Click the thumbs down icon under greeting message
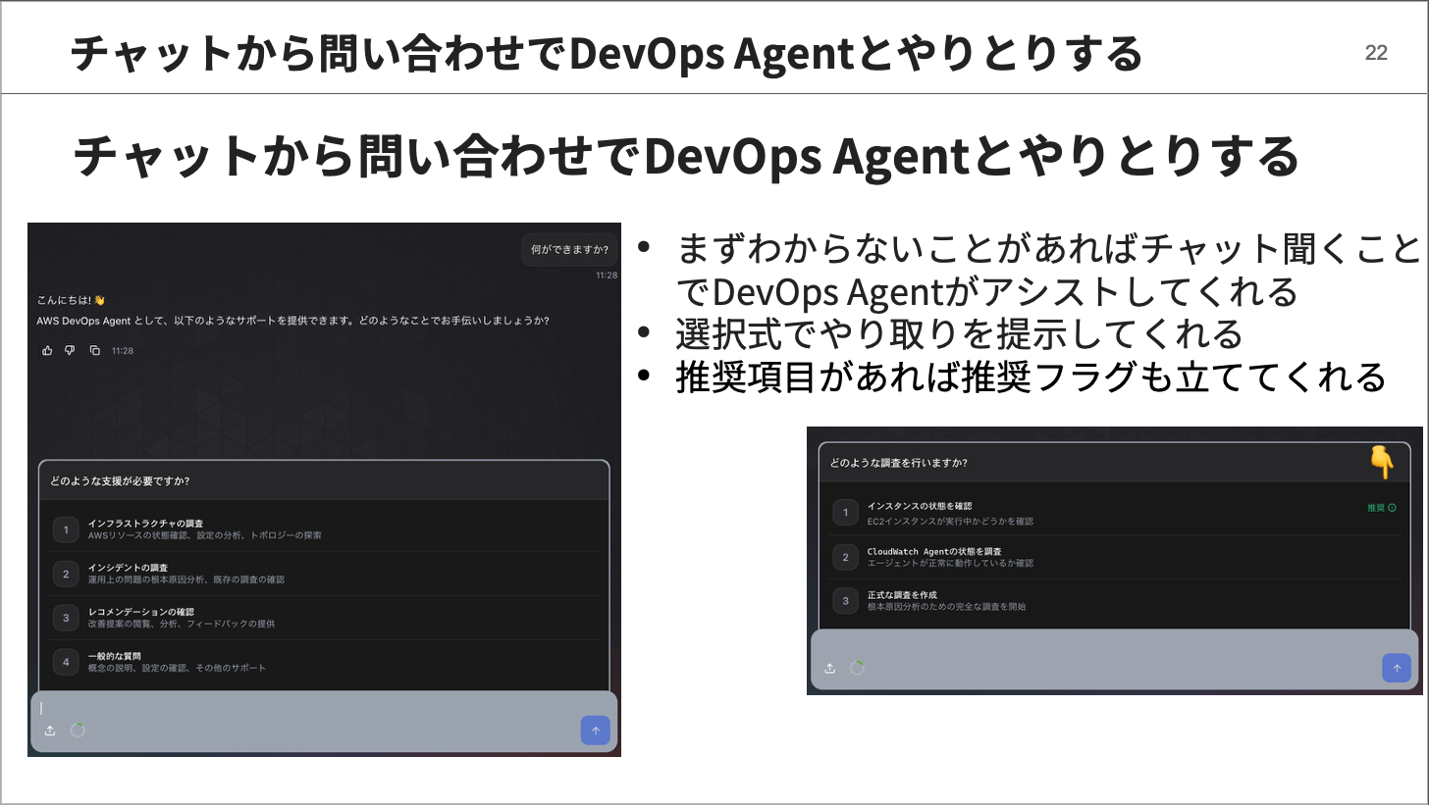The height and width of the screenshot is (805, 1429). click(x=70, y=350)
